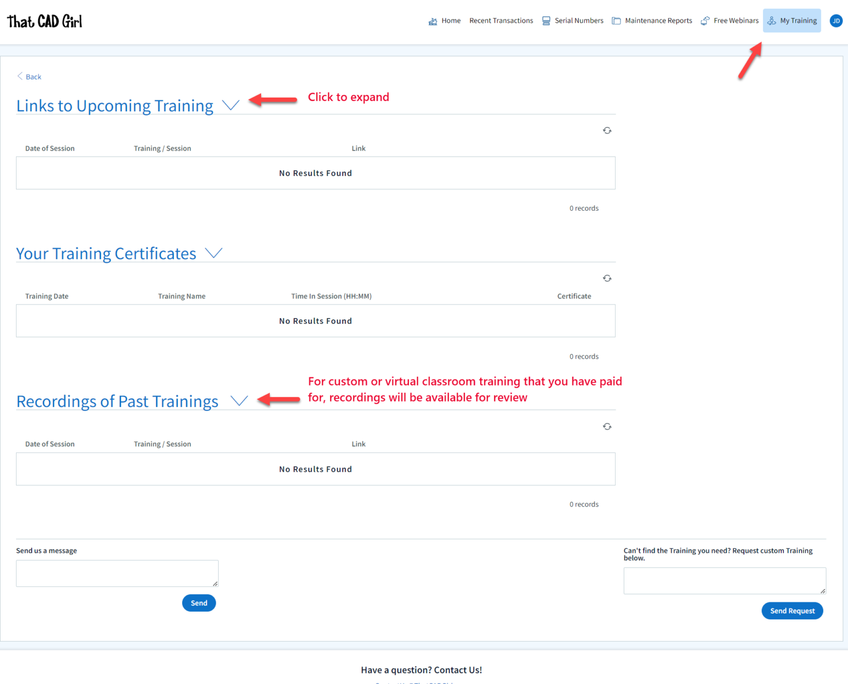The height and width of the screenshot is (684, 848).
Task: Refresh the Your Training Certificates table
Action: click(607, 278)
